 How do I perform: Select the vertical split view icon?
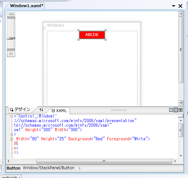[171, 110]
